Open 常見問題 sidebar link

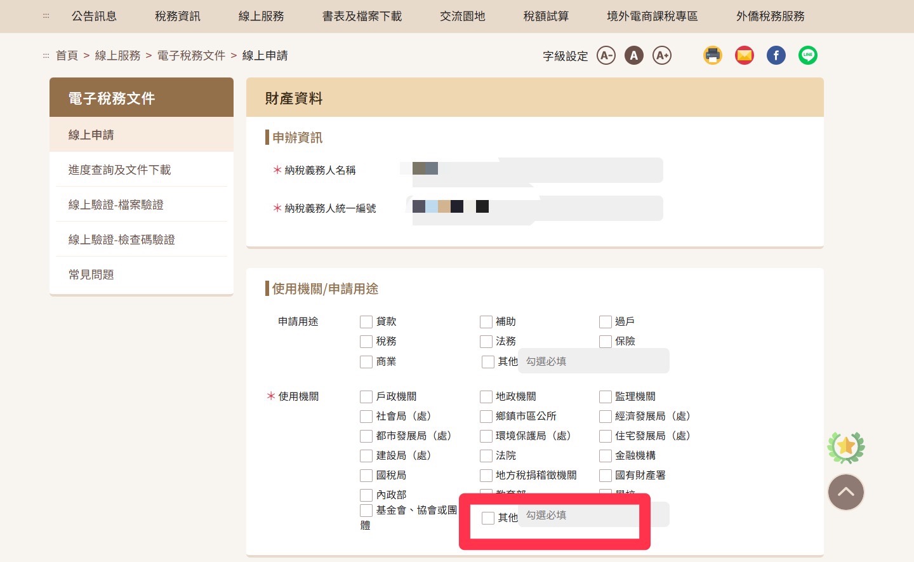coord(91,274)
